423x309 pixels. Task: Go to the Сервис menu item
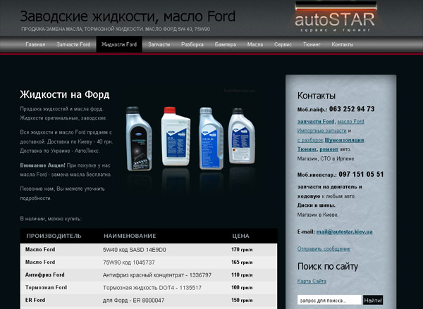(283, 44)
